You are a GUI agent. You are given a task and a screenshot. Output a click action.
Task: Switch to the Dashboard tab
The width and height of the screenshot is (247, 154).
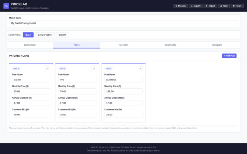[30, 45]
